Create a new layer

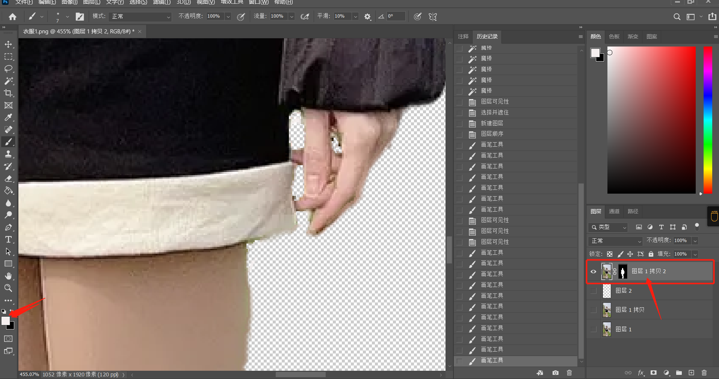[x=692, y=373]
